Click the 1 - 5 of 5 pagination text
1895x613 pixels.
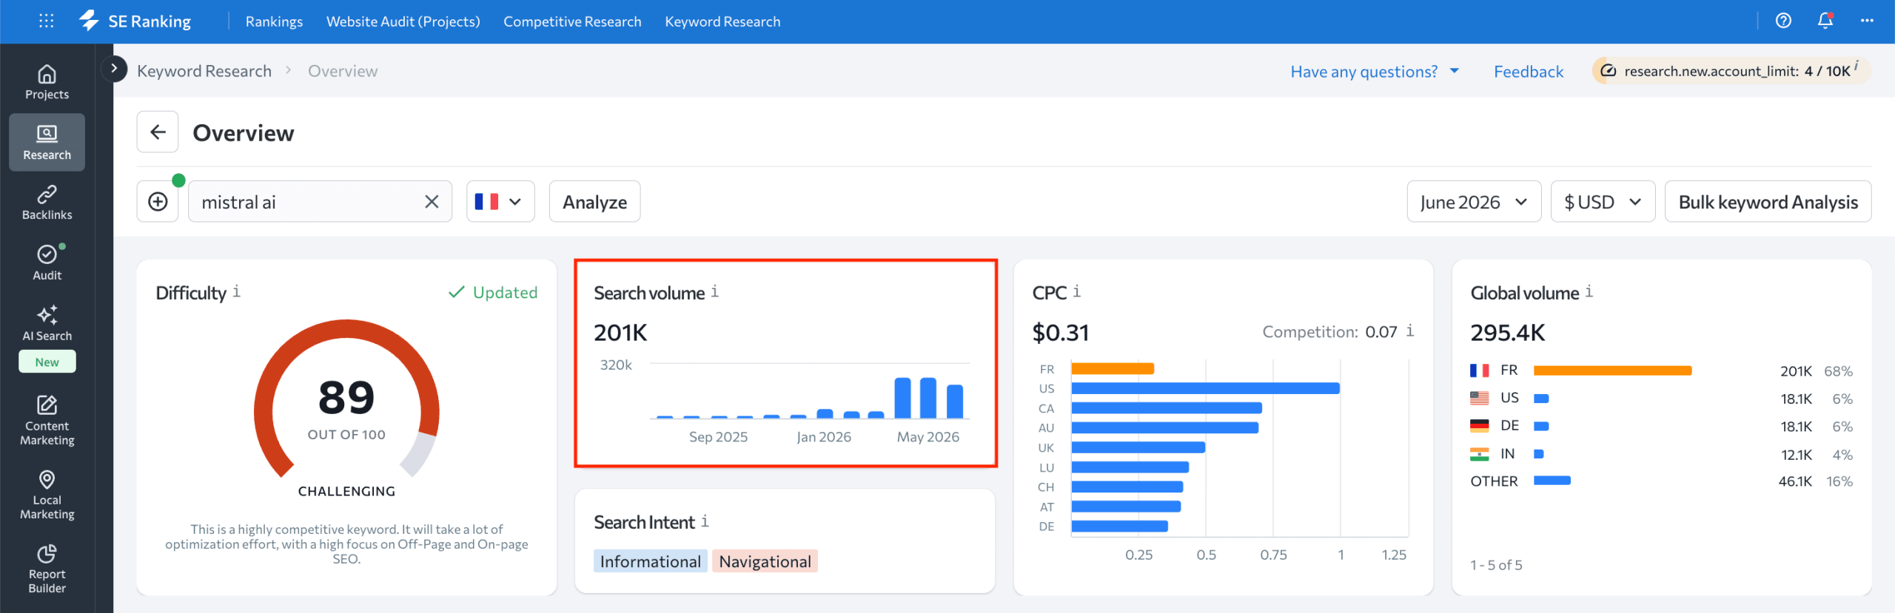click(1496, 565)
